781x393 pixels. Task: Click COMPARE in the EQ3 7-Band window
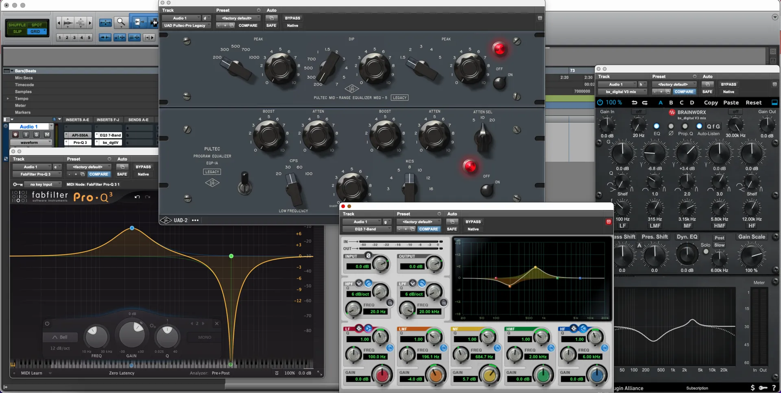click(428, 229)
